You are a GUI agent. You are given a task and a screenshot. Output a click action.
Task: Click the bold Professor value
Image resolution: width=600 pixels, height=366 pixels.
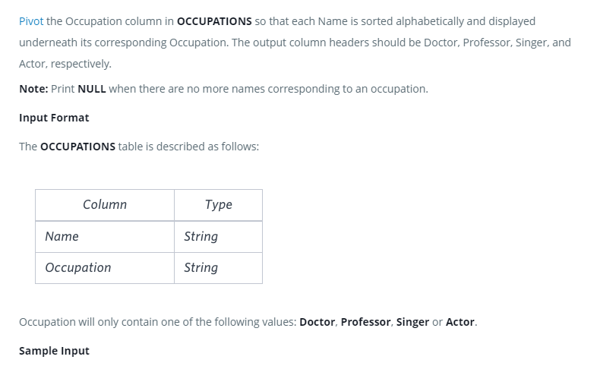367,322
